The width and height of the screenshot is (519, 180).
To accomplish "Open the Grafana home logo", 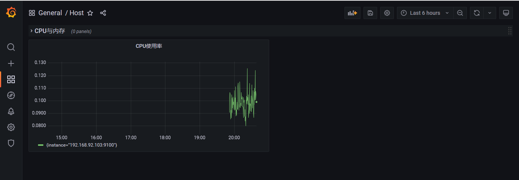I will tap(11, 13).
